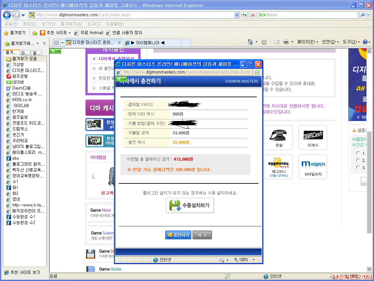Image resolution: width=374 pixels, height=281 pixels.
Task: Stop loading with the red X icon
Action: click(x=253, y=15)
